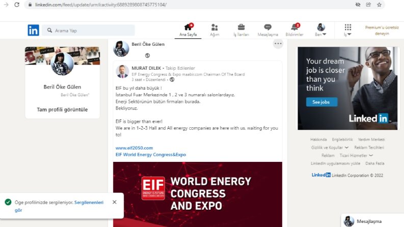The image size is (404, 227).
Task: Click Daha Fazla footer link
Action: pyautogui.click(x=374, y=163)
